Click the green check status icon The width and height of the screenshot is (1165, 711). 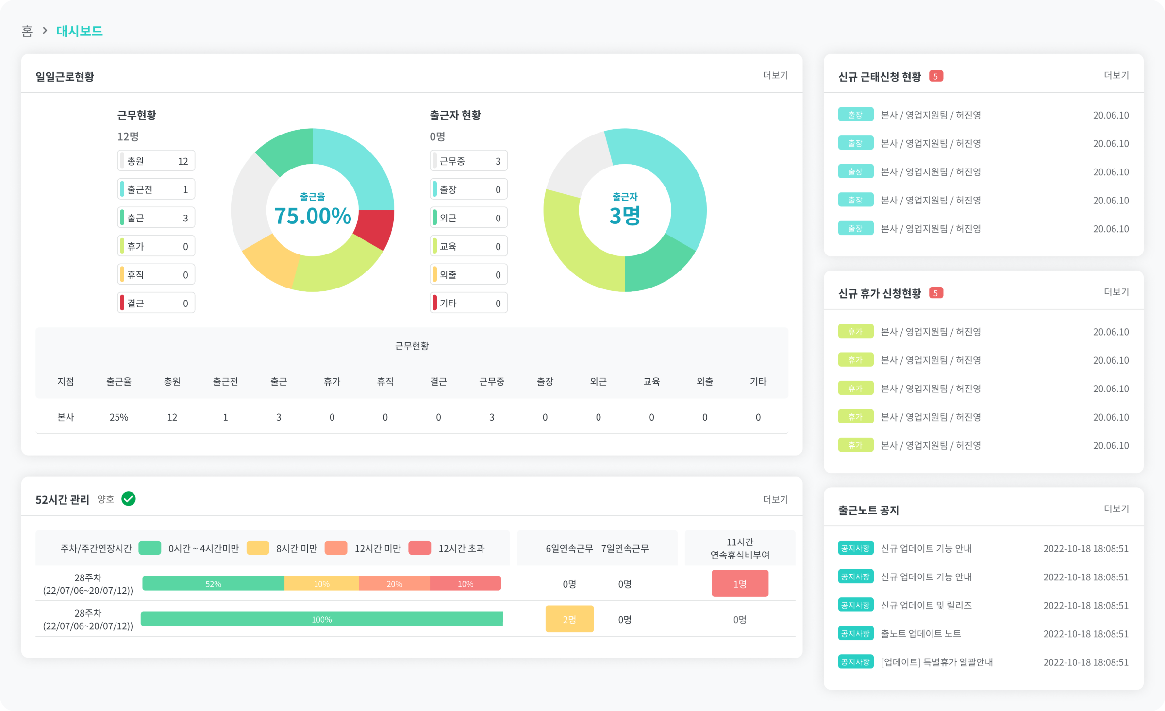[129, 499]
